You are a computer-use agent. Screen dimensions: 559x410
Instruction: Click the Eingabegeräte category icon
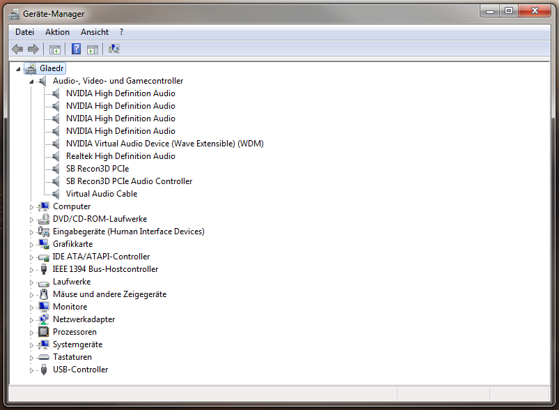pyautogui.click(x=43, y=231)
